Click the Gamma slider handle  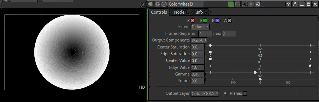pos(255,72)
